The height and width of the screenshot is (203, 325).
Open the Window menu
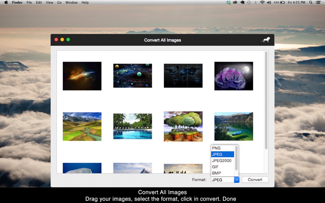tap(71, 2)
